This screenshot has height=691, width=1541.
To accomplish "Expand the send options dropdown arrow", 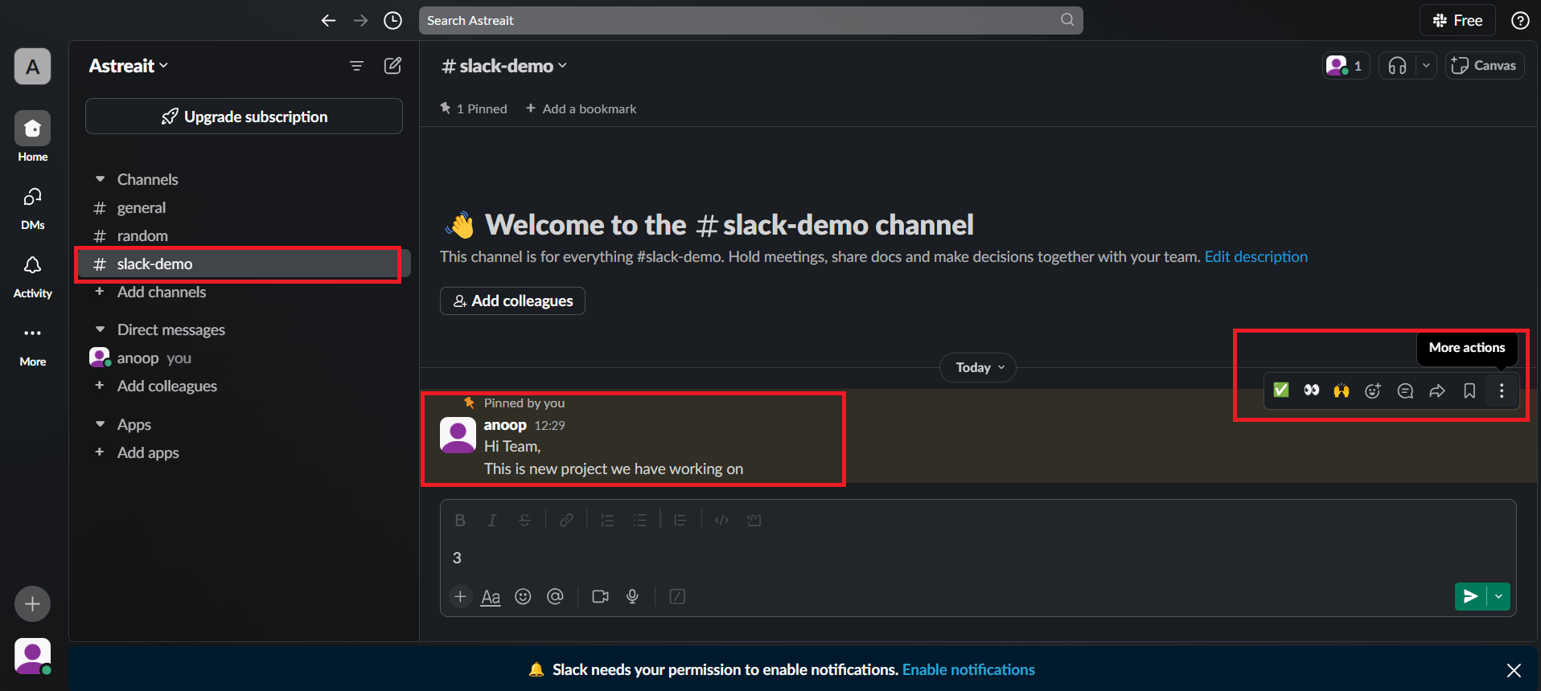I will point(1498,596).
